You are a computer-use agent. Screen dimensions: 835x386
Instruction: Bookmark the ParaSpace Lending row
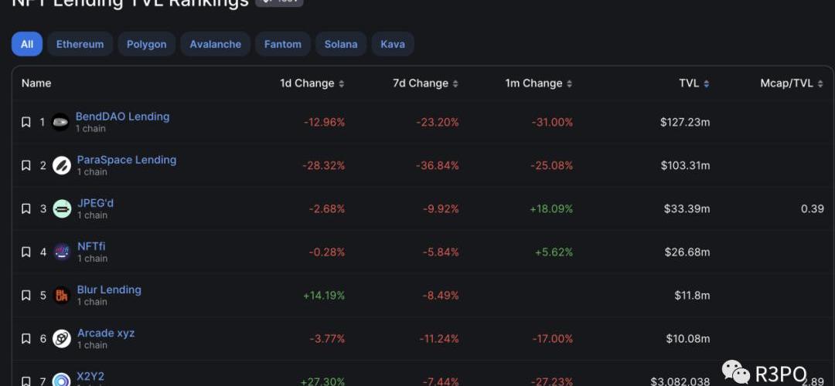[x=26, y=165]
